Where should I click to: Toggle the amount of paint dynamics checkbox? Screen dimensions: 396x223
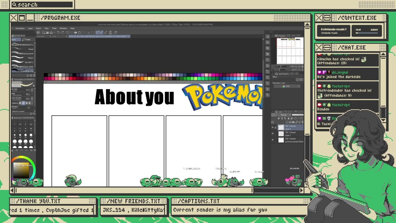coord(32,98)
